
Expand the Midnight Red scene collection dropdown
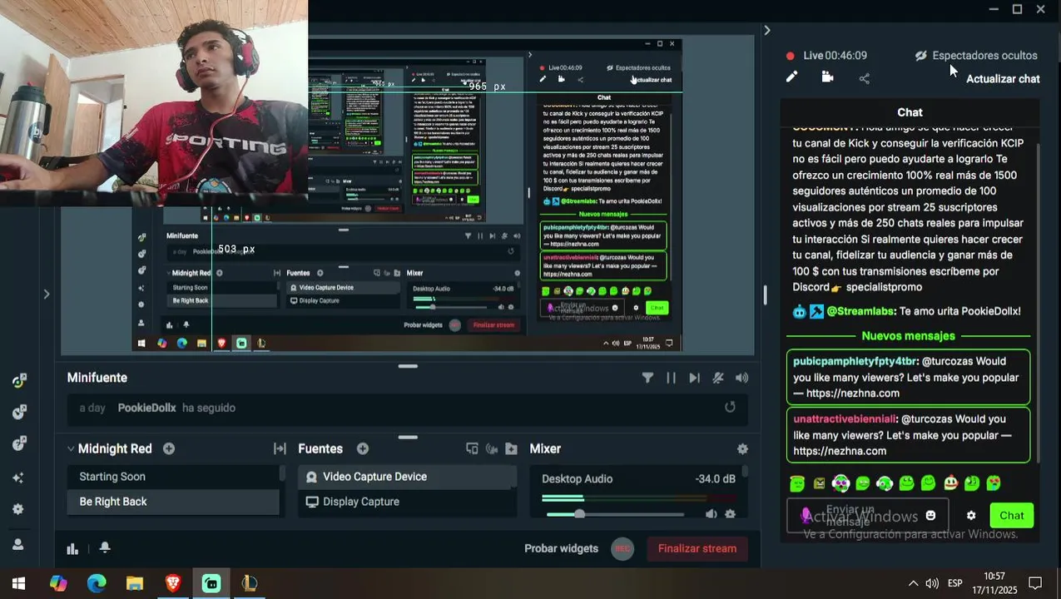pos(71,448)
